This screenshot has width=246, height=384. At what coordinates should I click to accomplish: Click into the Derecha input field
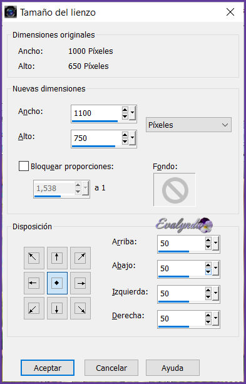coord(181,318)
